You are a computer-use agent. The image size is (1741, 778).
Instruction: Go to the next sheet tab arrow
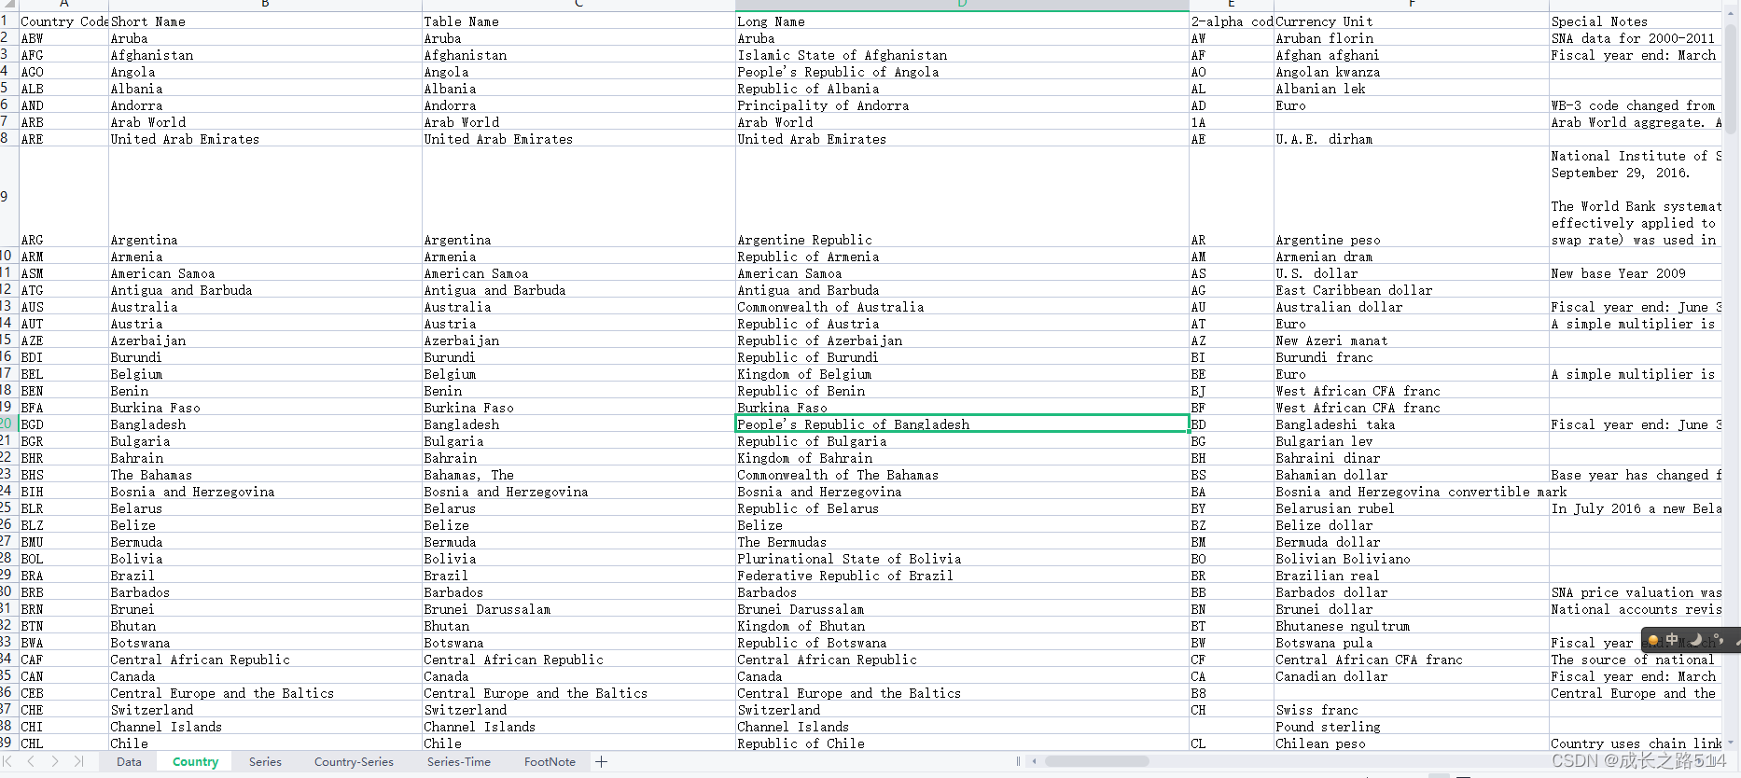pos(55,762)
